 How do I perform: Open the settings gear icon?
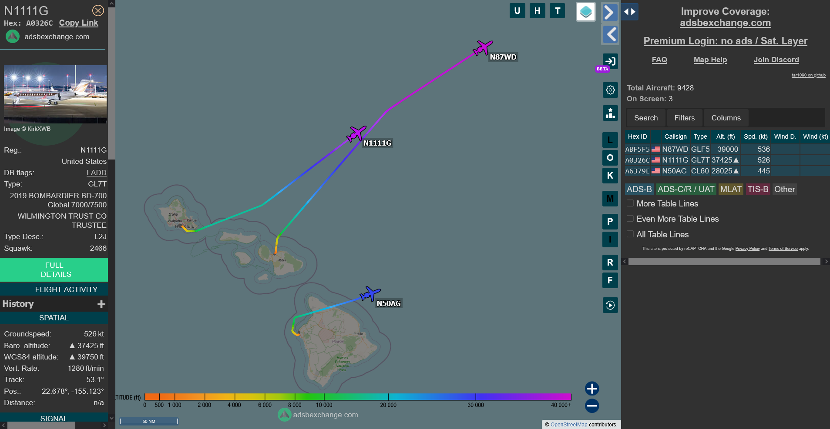coord(610,90)
